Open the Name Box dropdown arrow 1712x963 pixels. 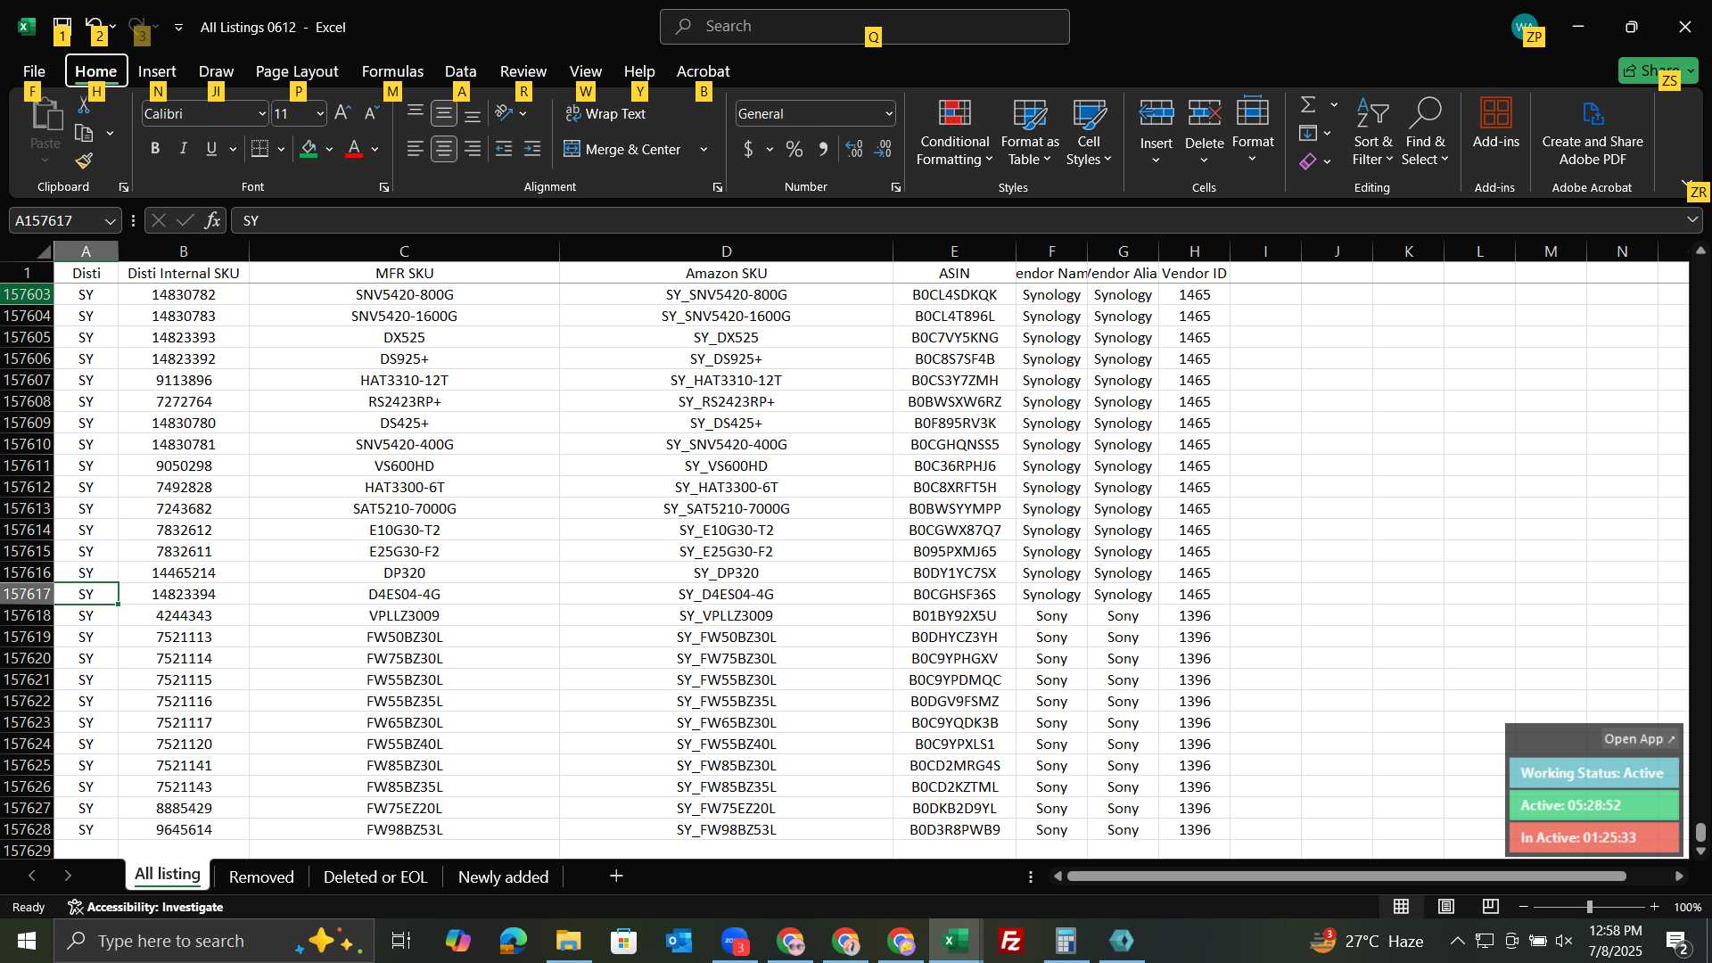[x=110, y=220]
